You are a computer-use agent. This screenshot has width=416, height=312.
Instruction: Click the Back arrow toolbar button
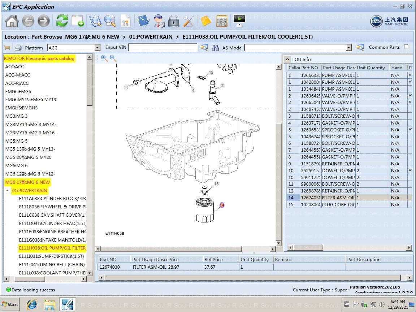28,21
